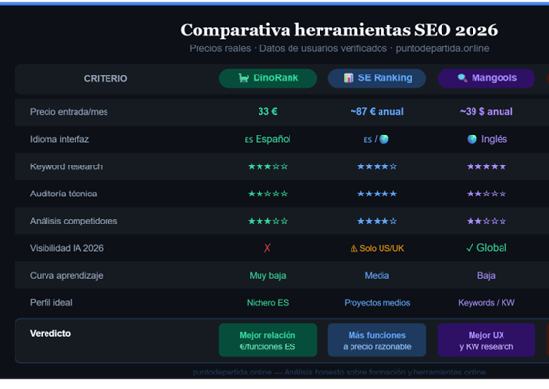Click SE Ranking Keyword research star rating
This screenshot has width=549, height=389.
coord(377,166)
